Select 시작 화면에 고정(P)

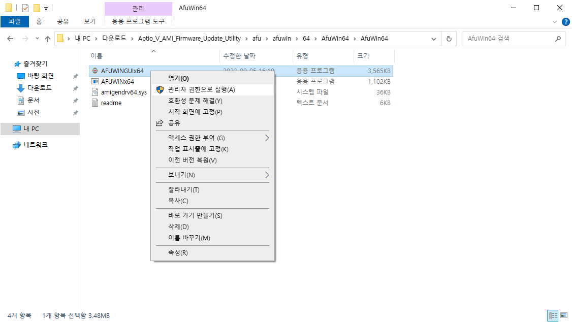[213, 112]
